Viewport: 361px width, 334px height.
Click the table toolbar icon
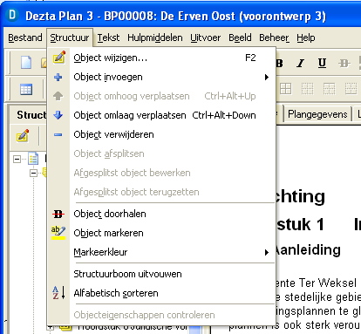click(26, 89)
